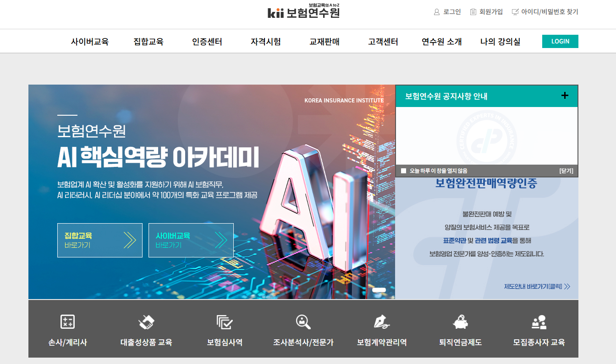Click the 사이버교육 바로가기 double arrow icon
The image size is (616, 364).
tap(221, 240)
